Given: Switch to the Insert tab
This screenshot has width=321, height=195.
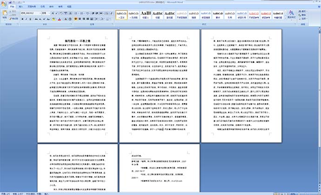Looking at the screenshot, I should (x=21, y=7).
